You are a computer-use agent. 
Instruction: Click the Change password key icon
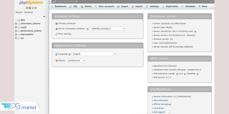pyautogui.click(x=56, y=24)
